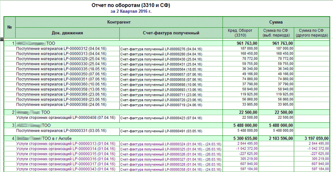Image resolution: width=333 pixels, height=172 pixels.
Task: Open Счет-фактура полученный LP-00000658 (07.06.16)
Action: (161, 80)
